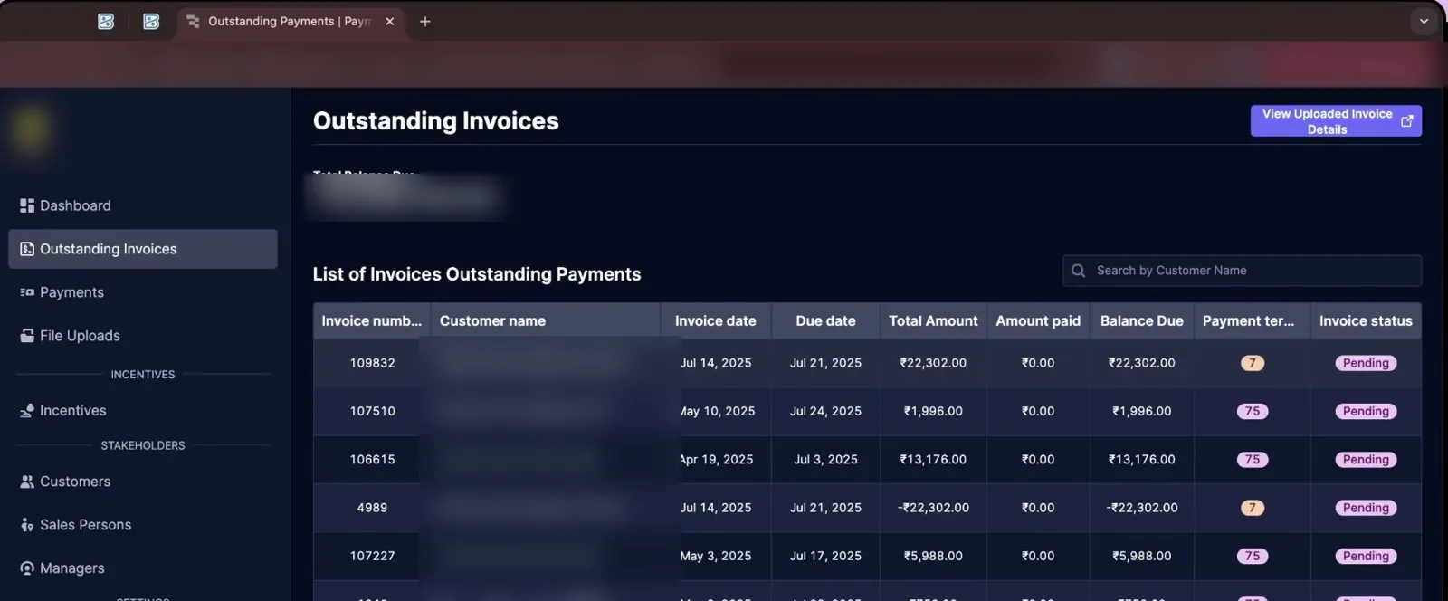1448x601 pixels.
Task: Click the external link icon on View Uploaded button
Action: 1407,121
